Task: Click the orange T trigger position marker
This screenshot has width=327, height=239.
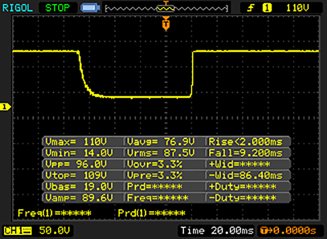Action: 165,23
